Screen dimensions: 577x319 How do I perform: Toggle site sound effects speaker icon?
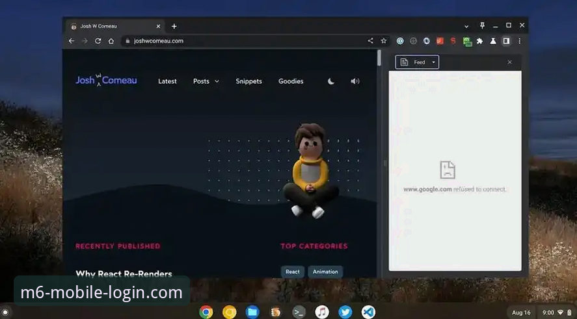pyautogui.click(x=355, y=81)
